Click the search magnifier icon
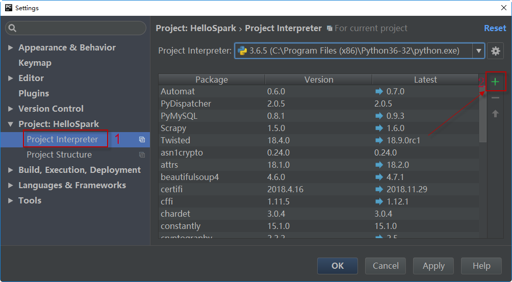The image size is (512, 282). pyautogui.click(x=13, y=29)
